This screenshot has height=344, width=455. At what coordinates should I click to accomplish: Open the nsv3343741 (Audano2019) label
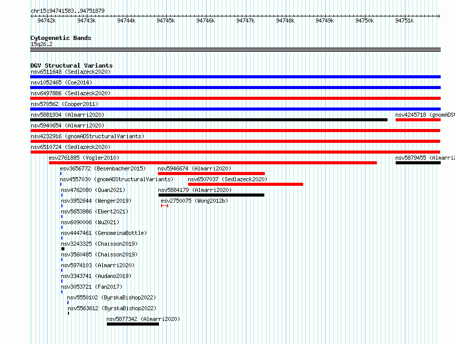tap(96, 276)
